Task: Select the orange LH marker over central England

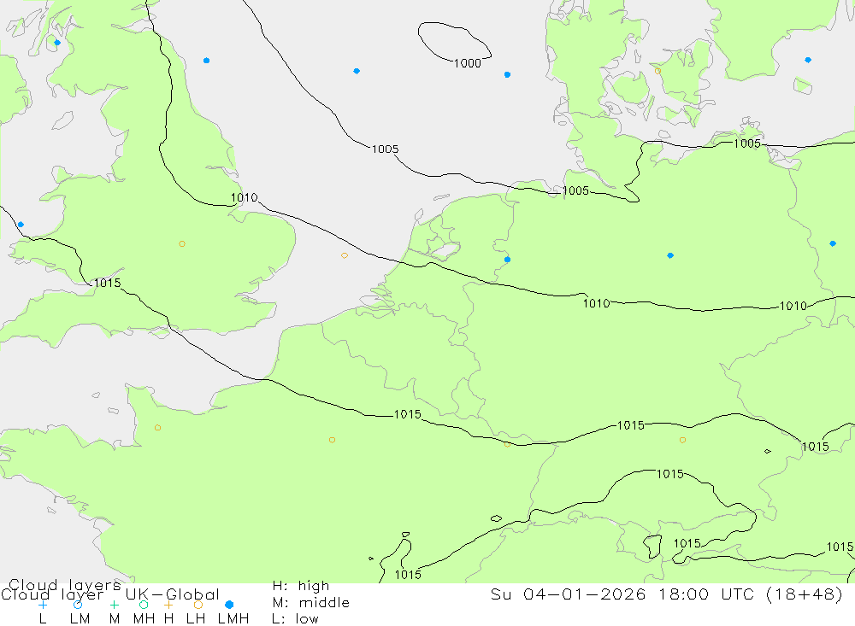Action: click(x=182, y=244)
